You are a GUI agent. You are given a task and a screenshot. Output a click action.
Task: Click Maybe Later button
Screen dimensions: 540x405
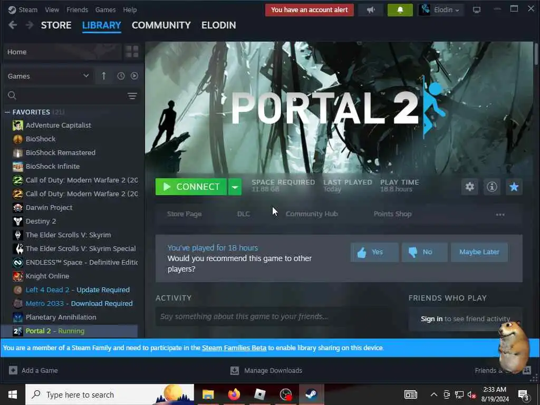click(x=479, y=252)
